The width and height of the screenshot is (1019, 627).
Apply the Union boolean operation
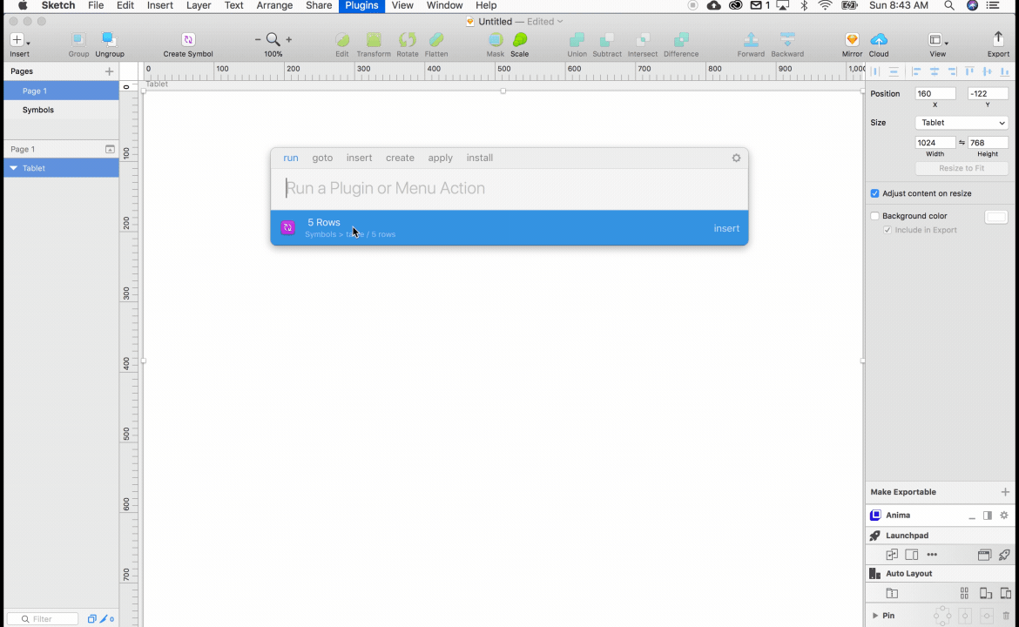[576, 40]
